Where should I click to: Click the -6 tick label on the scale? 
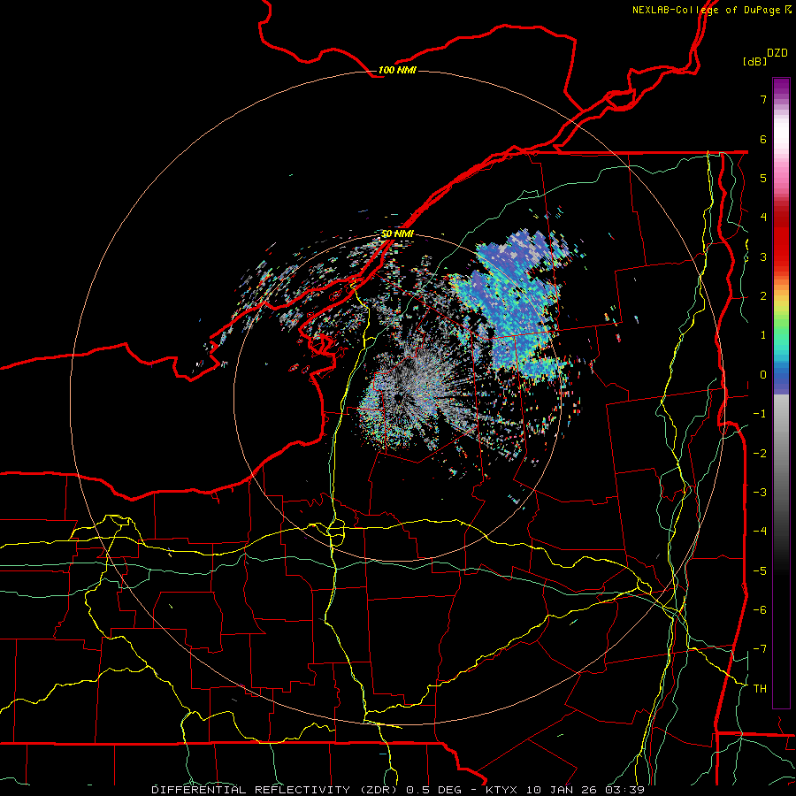point(760,610)
